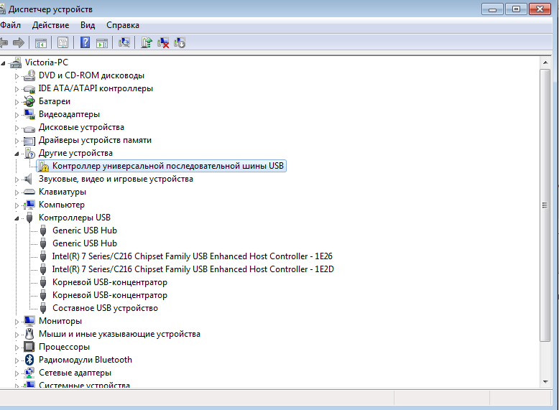Image resolution: width=559 pixels, height=410 pixels.
Task: Open the Действие menu
Action: tap(50, 25)
